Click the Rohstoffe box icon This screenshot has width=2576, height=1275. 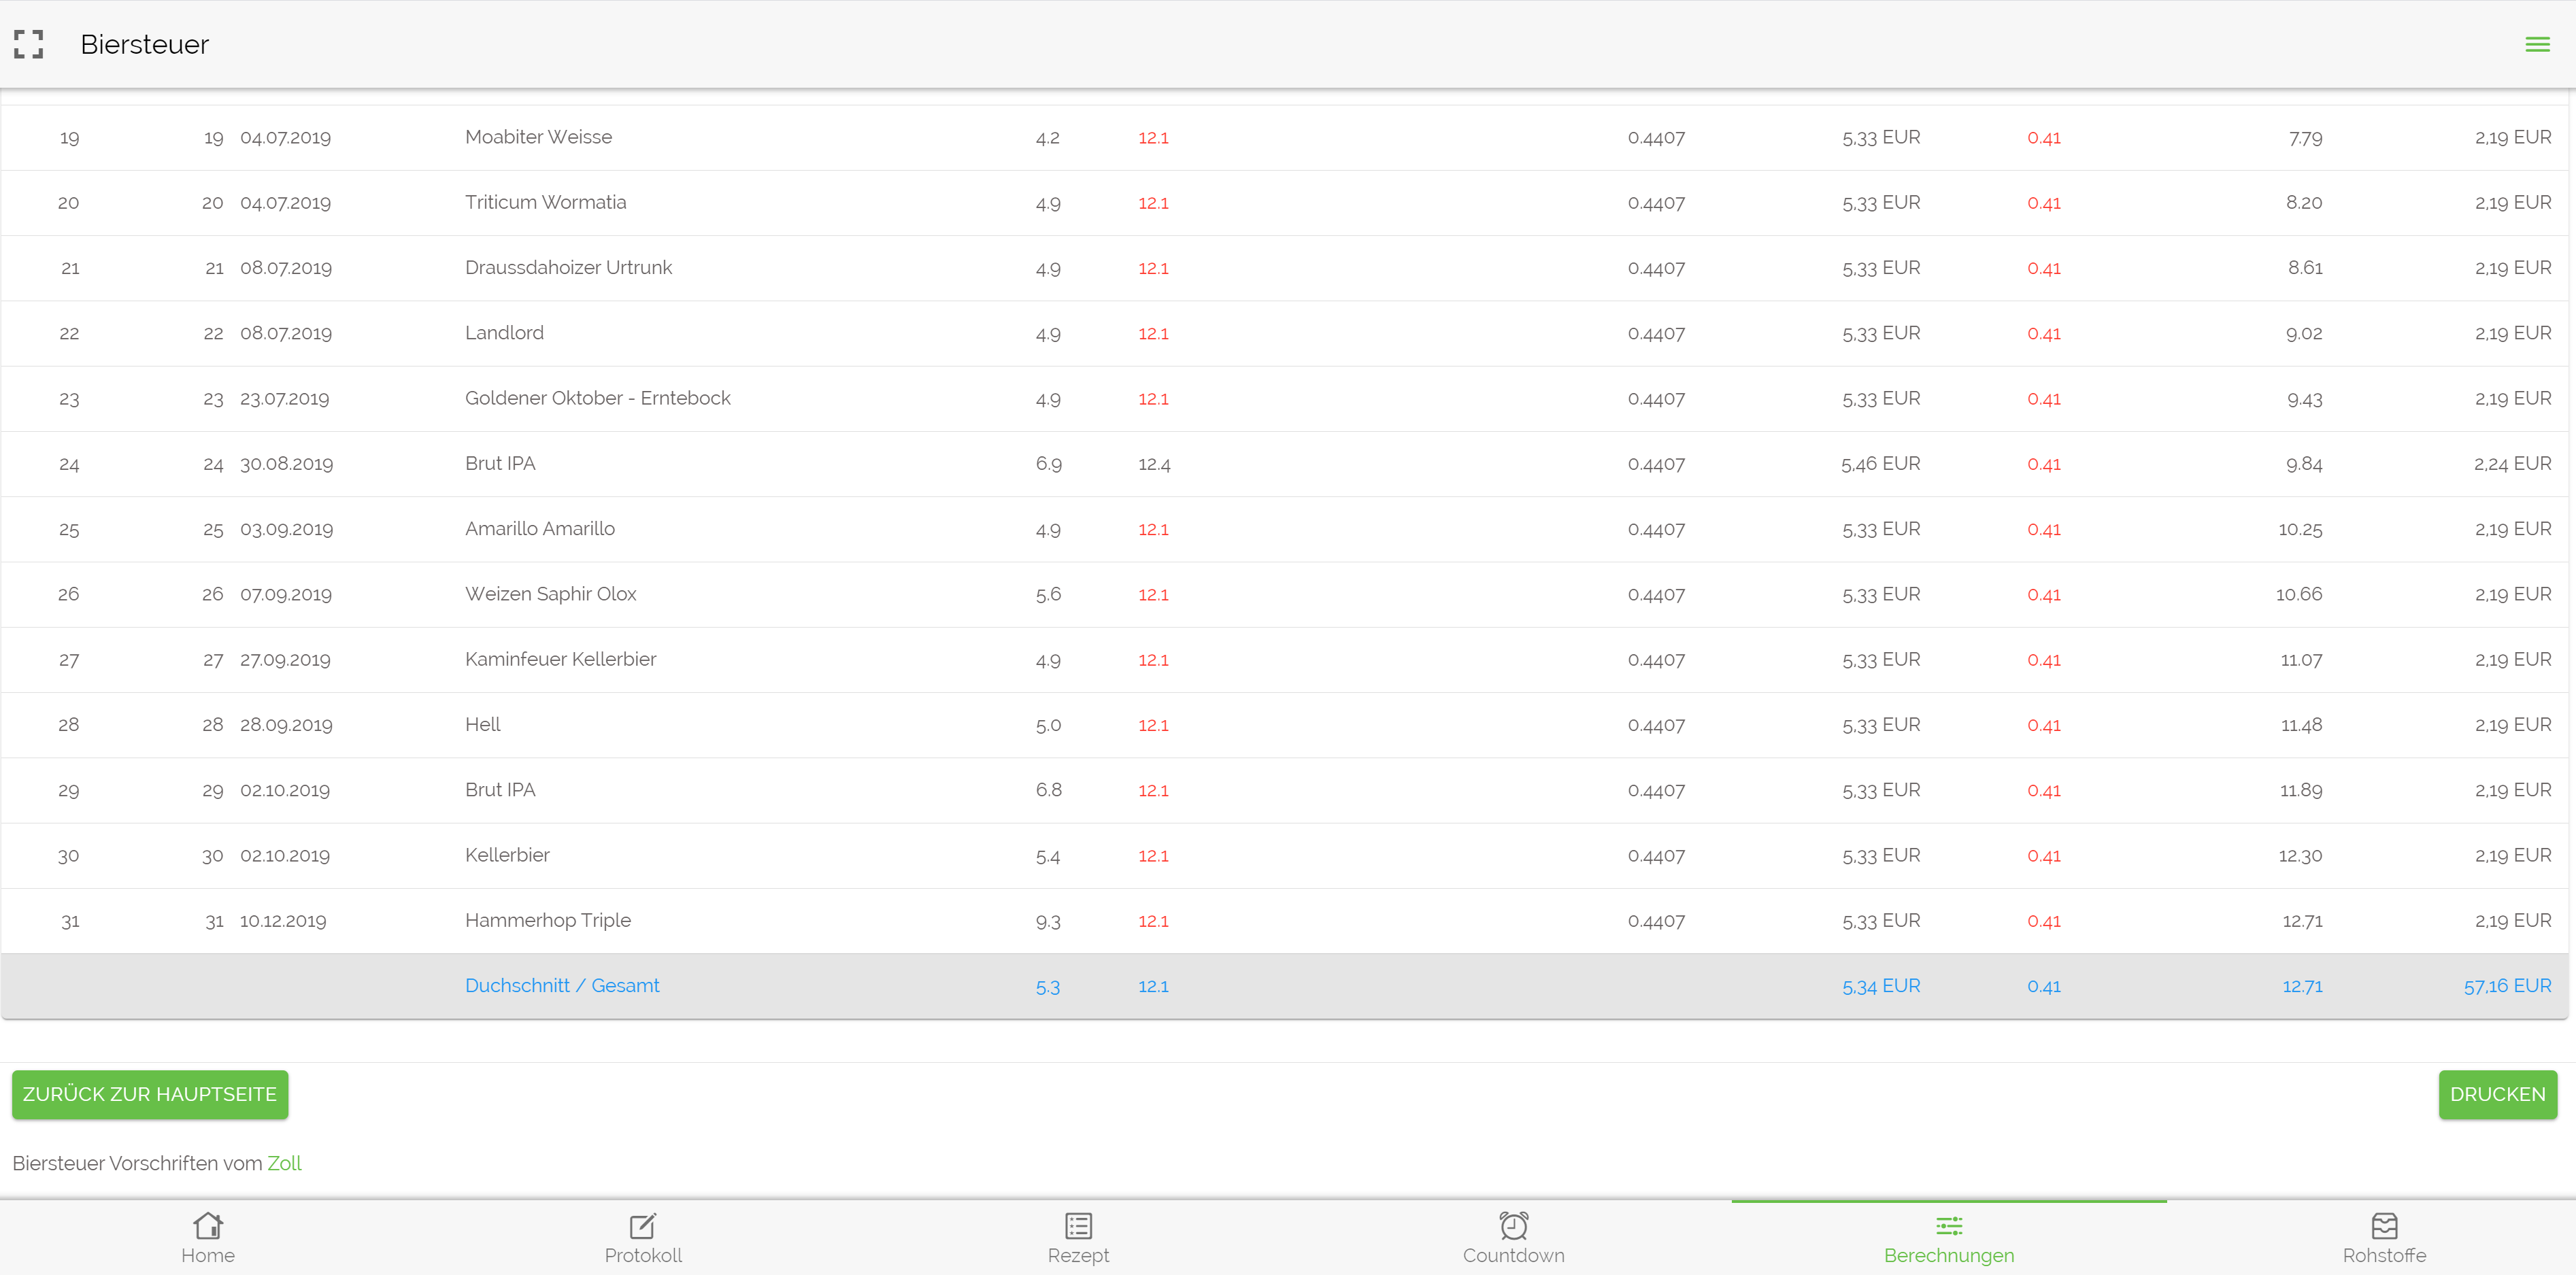pos(2384,1225)
